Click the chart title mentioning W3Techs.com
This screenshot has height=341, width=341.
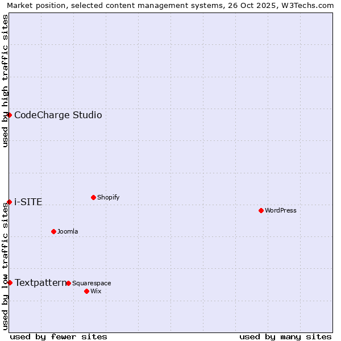pos(170,5)
